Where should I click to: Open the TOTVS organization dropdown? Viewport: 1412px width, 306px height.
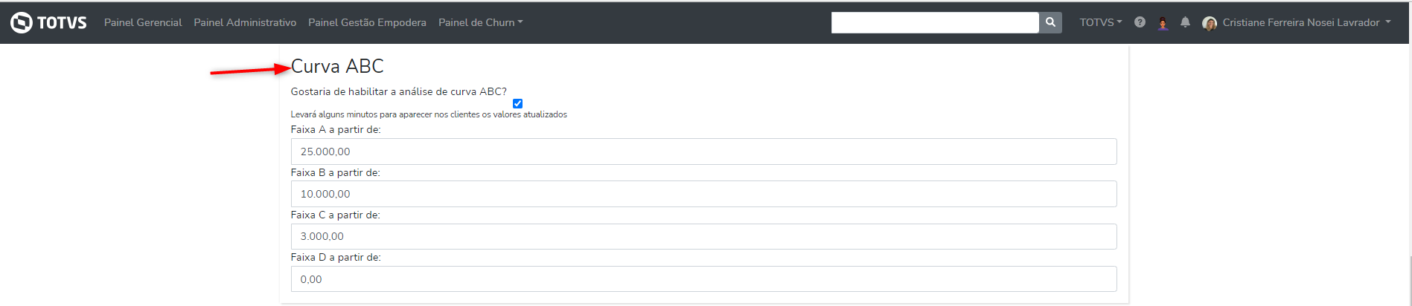tap(1100, 22)
